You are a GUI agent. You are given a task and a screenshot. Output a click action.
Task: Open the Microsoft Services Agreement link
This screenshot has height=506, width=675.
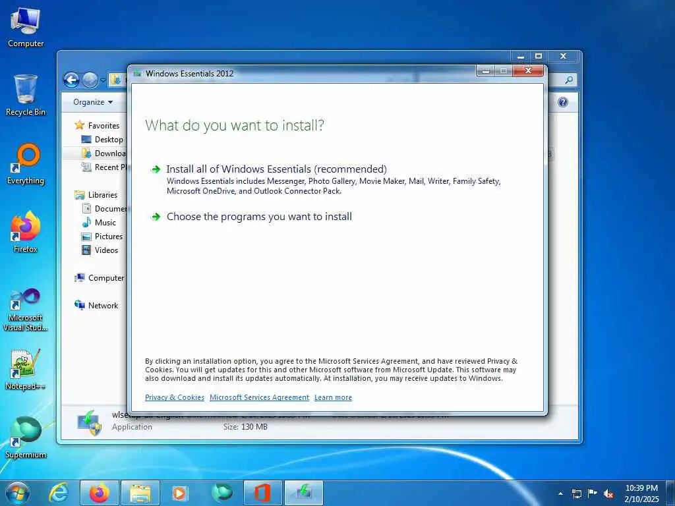[259, 397]
